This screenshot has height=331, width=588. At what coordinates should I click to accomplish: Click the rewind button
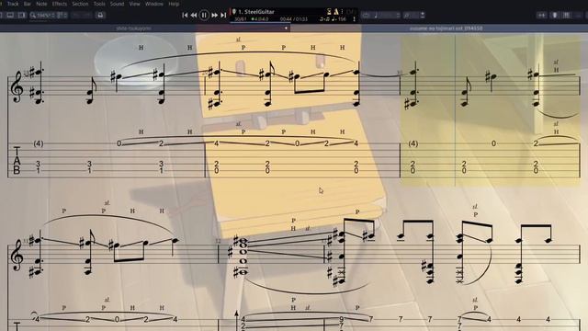pos(194,15)
